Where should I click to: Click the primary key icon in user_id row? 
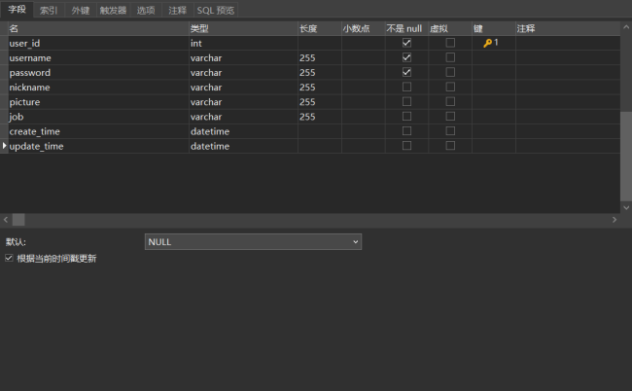[487, 43]
